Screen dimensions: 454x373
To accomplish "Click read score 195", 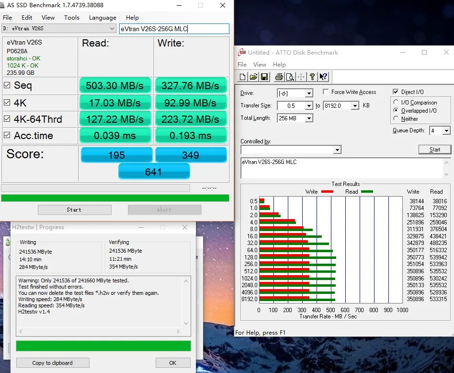I will tap(116, 155).
